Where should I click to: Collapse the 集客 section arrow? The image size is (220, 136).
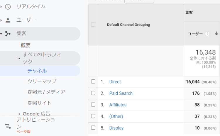[x=1, y=34]
